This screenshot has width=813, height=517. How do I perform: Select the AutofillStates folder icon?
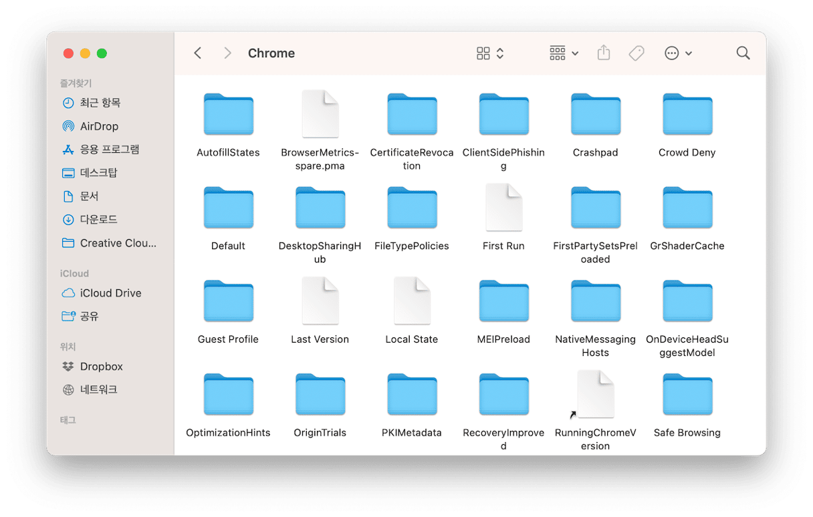(x=228, y=114)
